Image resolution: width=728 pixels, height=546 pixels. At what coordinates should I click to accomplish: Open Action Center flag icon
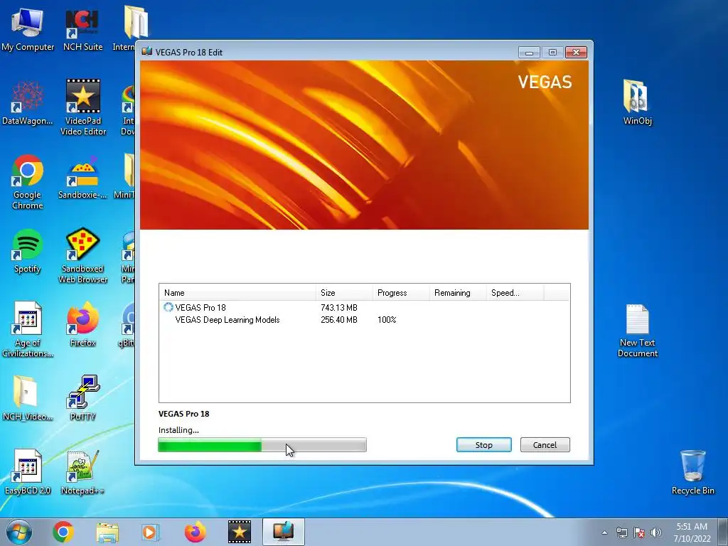pyautogui.click(x=639, y=532)
